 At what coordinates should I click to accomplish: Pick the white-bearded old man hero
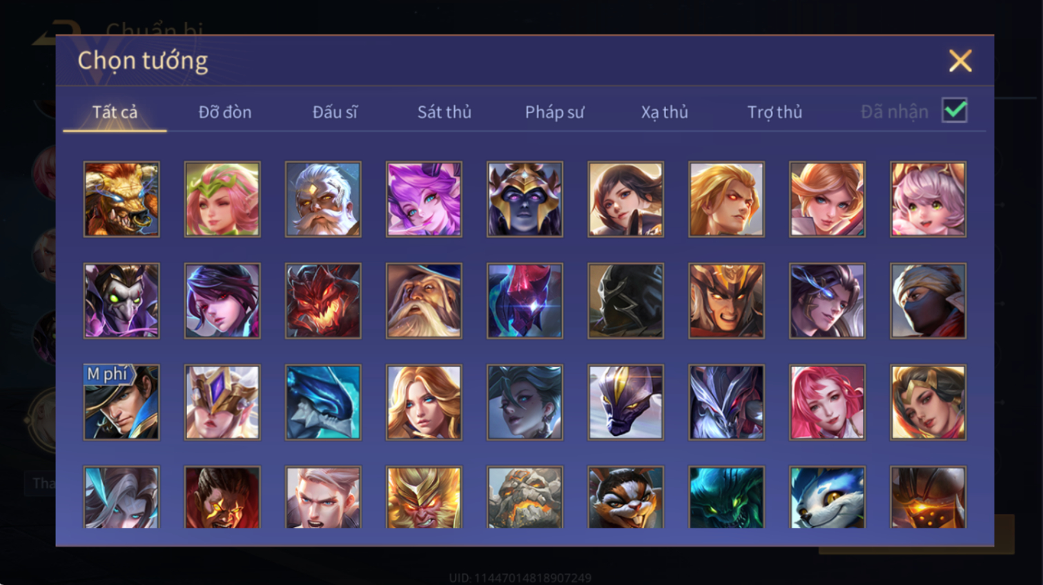click(323, 199)
